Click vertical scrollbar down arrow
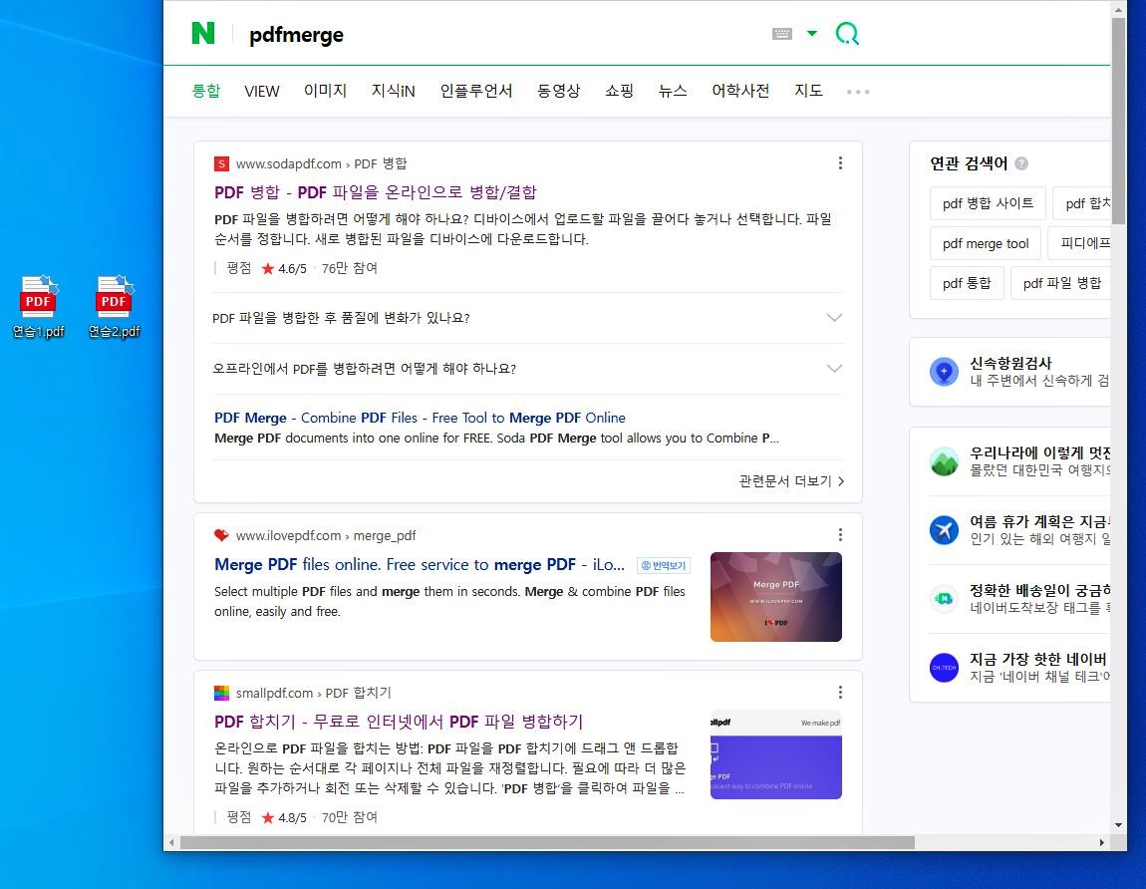1146x889 pixels. pos(1118,825)
